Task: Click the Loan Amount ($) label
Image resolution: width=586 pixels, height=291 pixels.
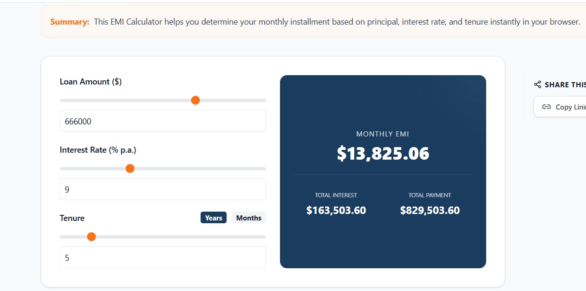Action: coord(91,82)
